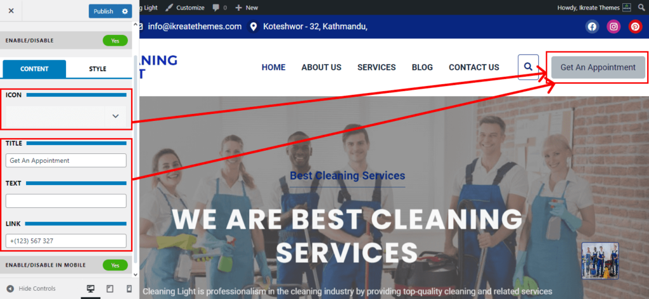Switch to tablet preview device icon

(110, 289)
